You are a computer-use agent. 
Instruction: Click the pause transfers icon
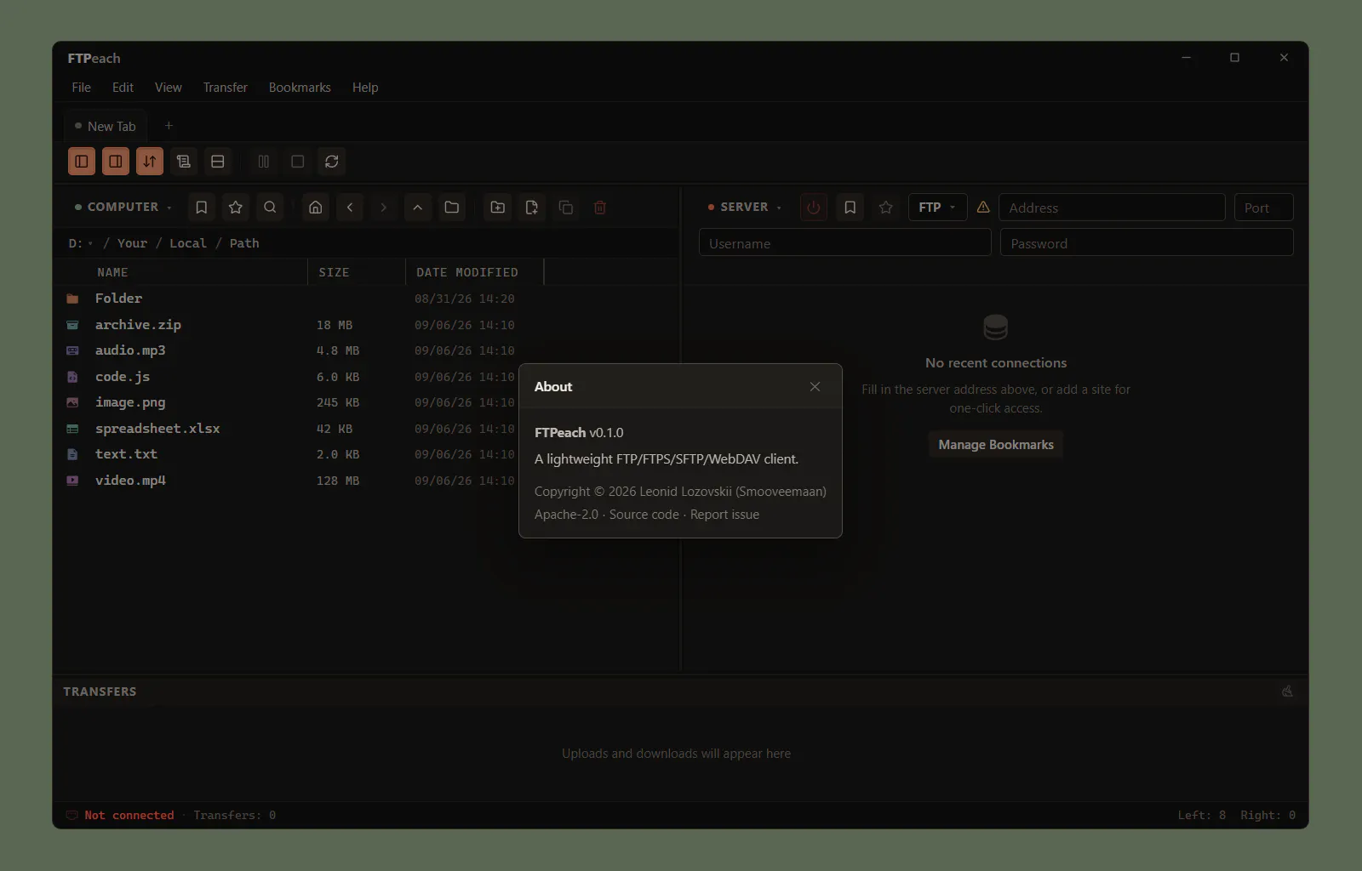pos(264,162)
